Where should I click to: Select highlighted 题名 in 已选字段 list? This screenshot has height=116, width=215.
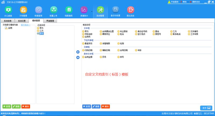(x=40, y=34)
